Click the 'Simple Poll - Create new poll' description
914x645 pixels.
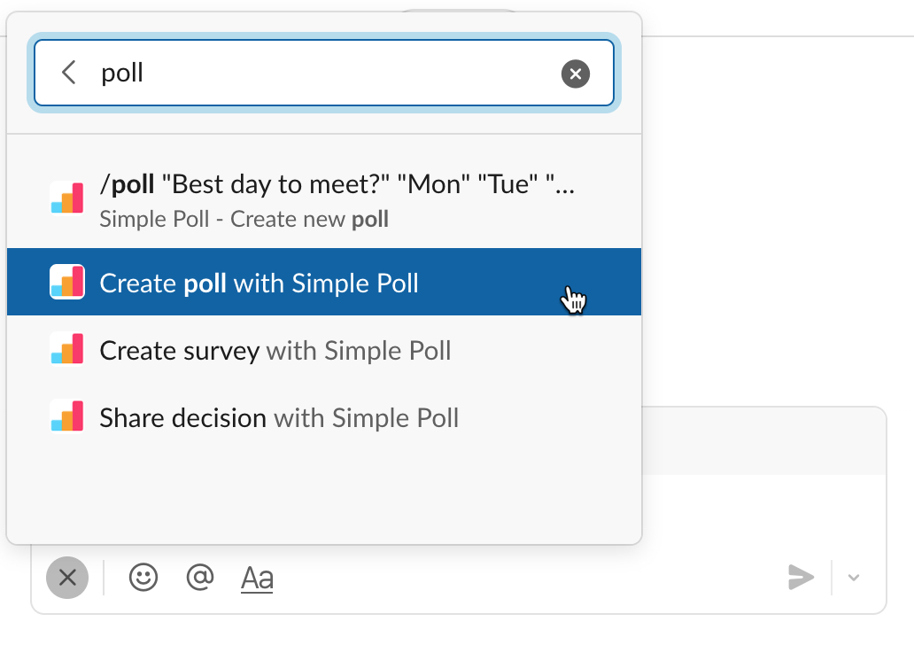point(244,219)
